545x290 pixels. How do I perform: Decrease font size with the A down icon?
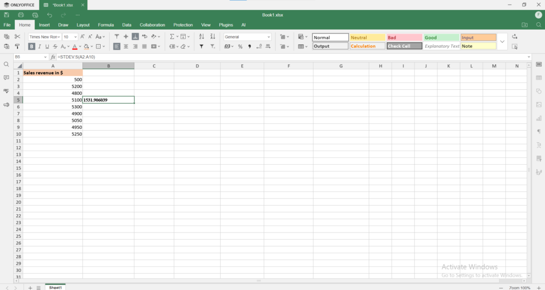pos(90,37)
